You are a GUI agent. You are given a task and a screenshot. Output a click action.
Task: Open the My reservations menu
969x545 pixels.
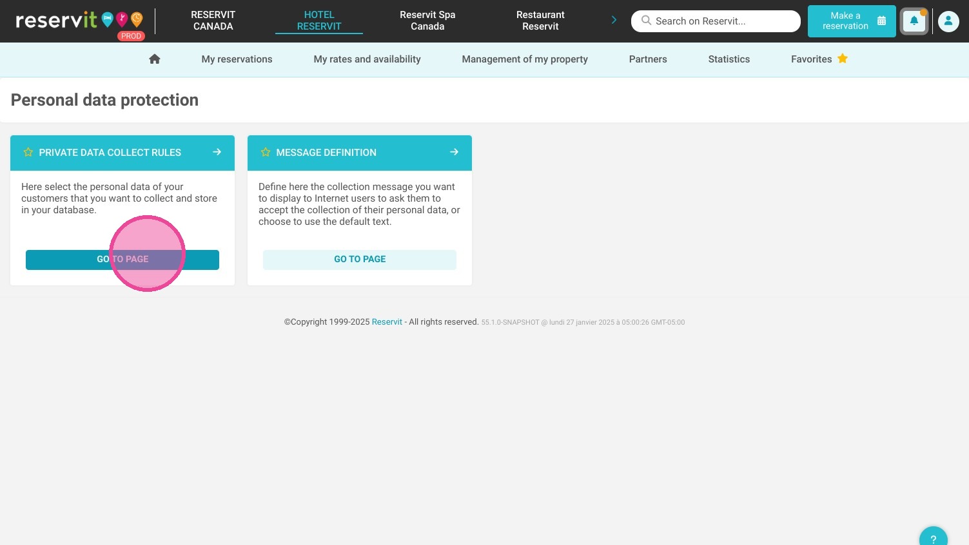point(237,59)
